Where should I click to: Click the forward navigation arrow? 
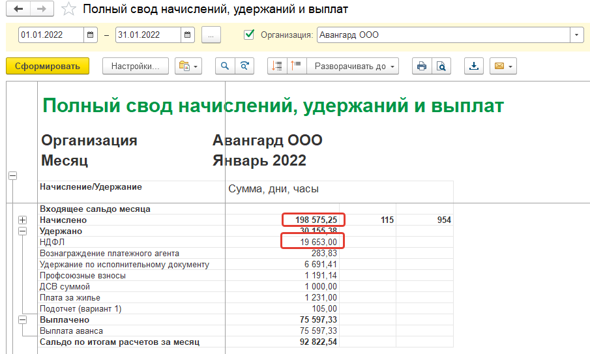[x=41, y=10]
